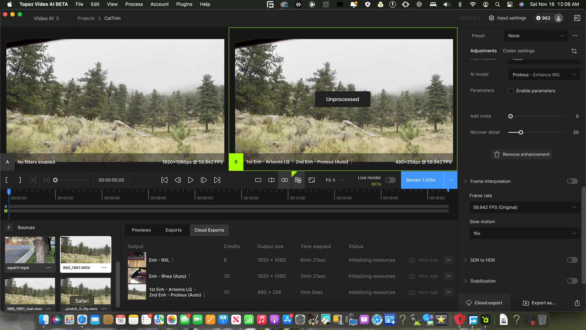Viewport: 586px width, 330px height.
Task: Toggle the Live render switch
Action: pos(390,180)
